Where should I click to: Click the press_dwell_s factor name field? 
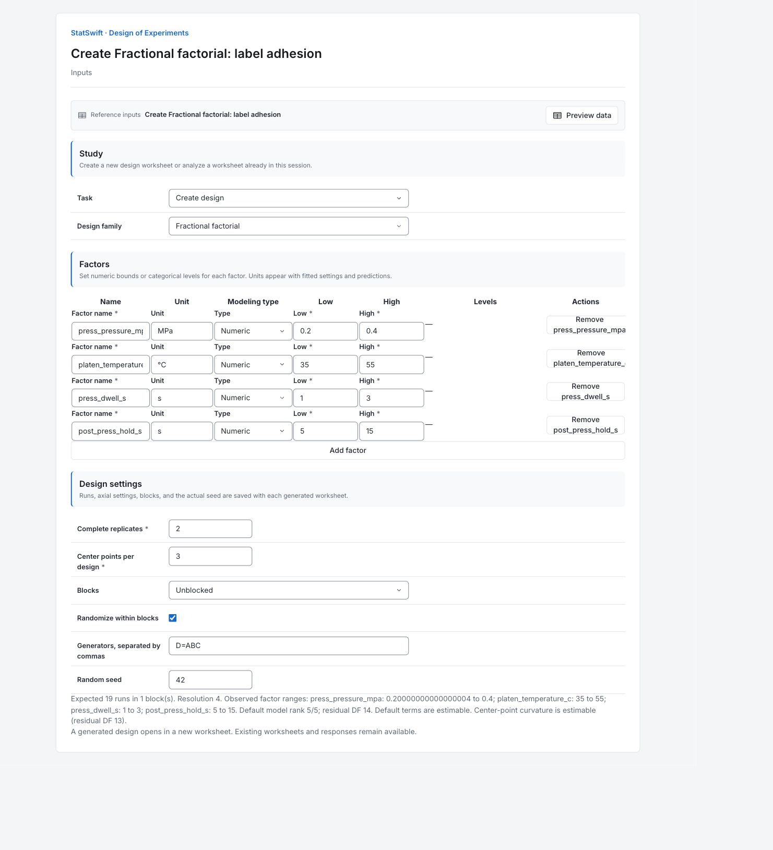111,398
